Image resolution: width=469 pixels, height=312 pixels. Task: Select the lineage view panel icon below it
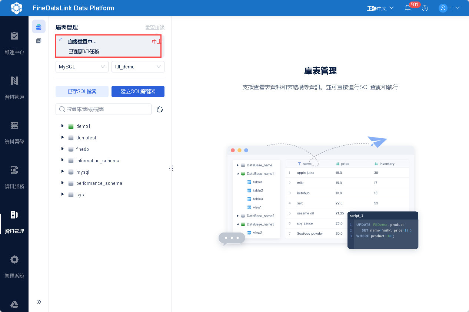39,41
